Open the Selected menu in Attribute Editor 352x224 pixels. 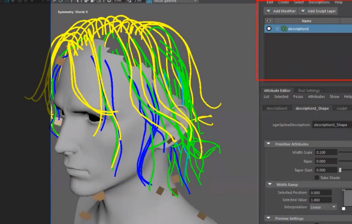[281, 97]
